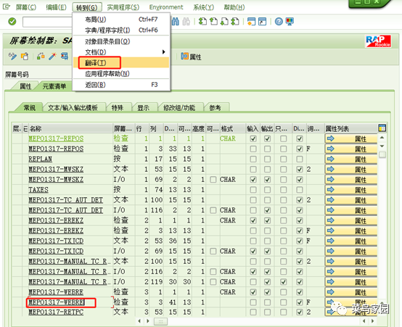Click the horizontal scroll right arrow
The height and width of the screenshot is (327, 402).
click(x=148, y=321)
